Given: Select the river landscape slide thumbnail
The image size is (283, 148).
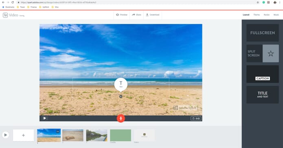Looking at the screenshot, I should click(97, 135).
